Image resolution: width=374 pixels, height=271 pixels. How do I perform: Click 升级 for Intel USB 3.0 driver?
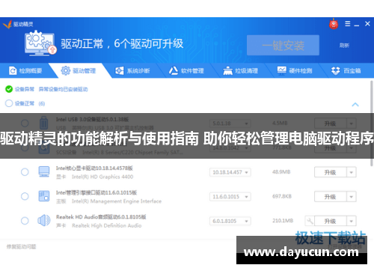coord(331,124)
